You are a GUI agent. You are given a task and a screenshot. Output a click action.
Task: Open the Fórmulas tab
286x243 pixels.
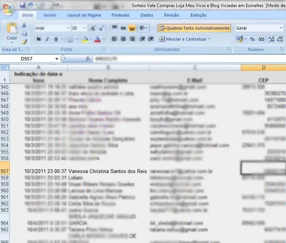(120, 15)
